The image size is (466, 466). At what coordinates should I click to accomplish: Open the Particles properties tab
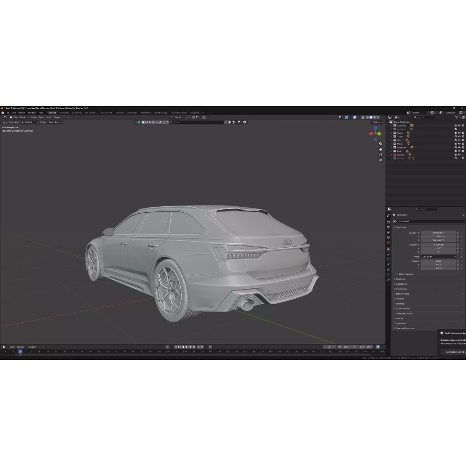388,259
